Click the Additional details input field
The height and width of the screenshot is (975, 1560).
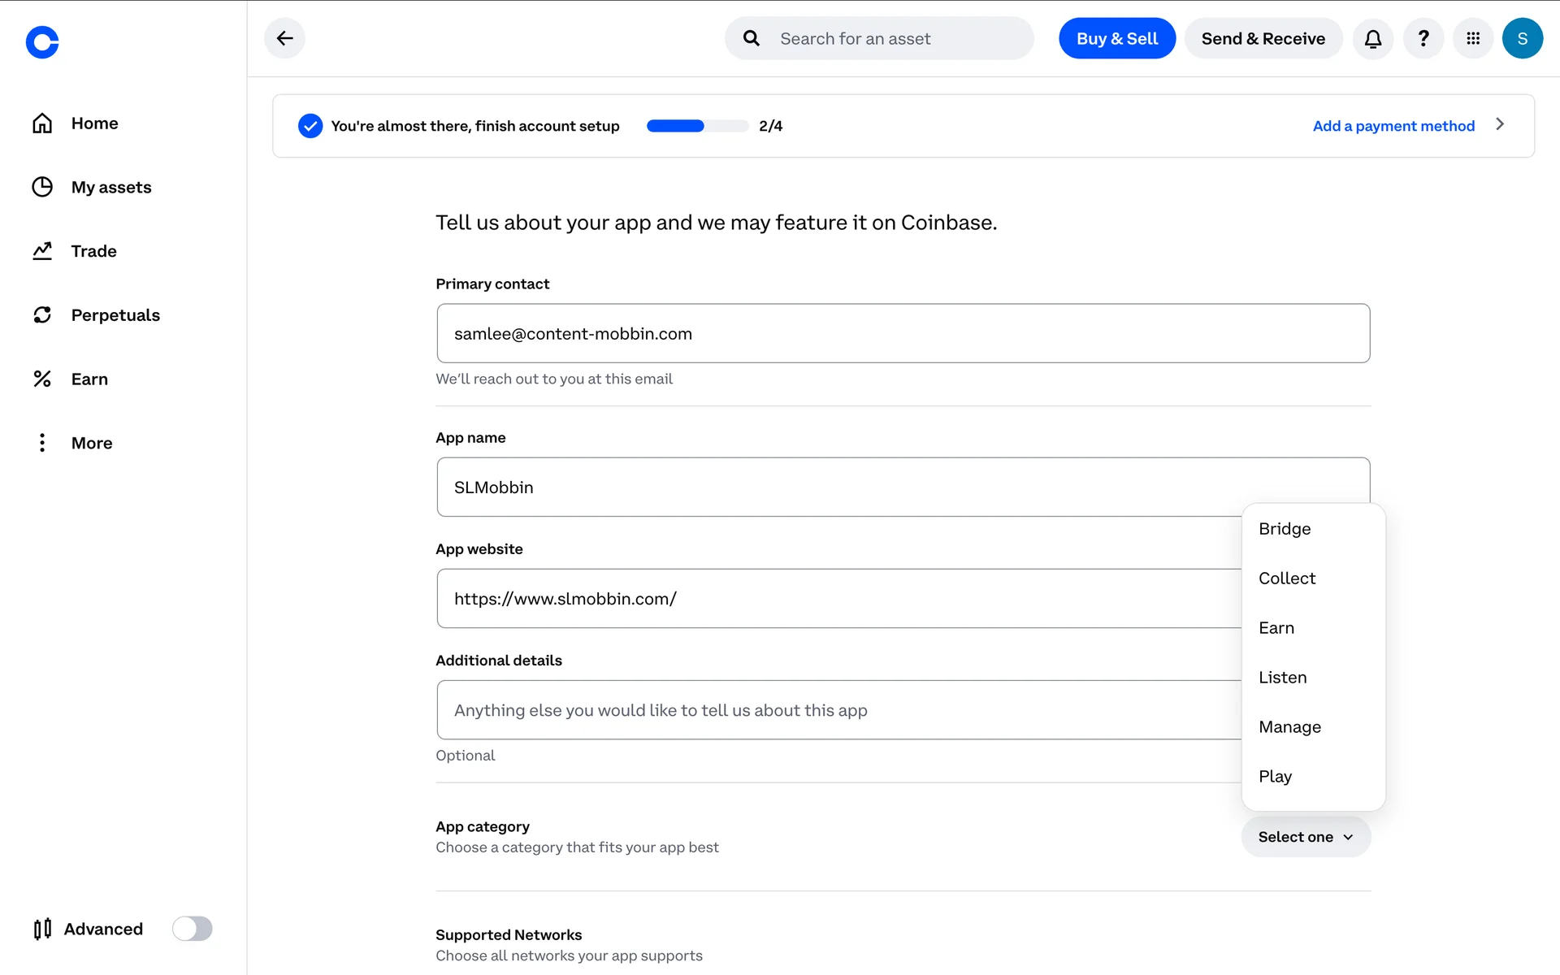[x=837, y=710]
